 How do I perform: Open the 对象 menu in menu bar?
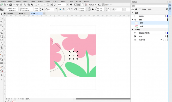point(33,1)
